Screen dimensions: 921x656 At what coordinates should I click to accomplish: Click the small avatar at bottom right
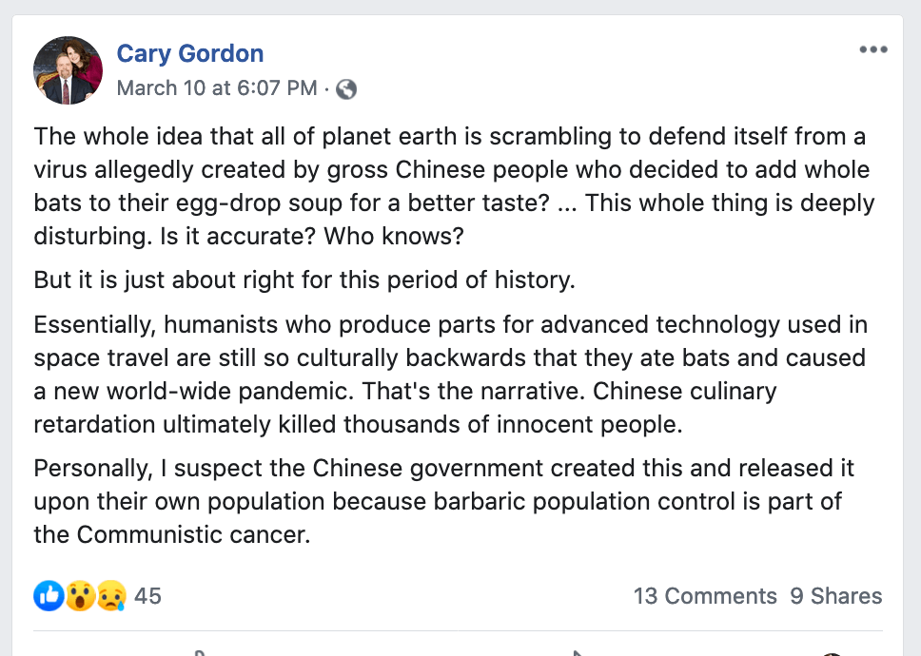[x=832, y=653]
